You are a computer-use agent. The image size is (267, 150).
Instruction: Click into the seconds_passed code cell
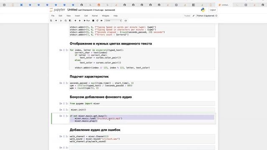(x=142, y=85)
